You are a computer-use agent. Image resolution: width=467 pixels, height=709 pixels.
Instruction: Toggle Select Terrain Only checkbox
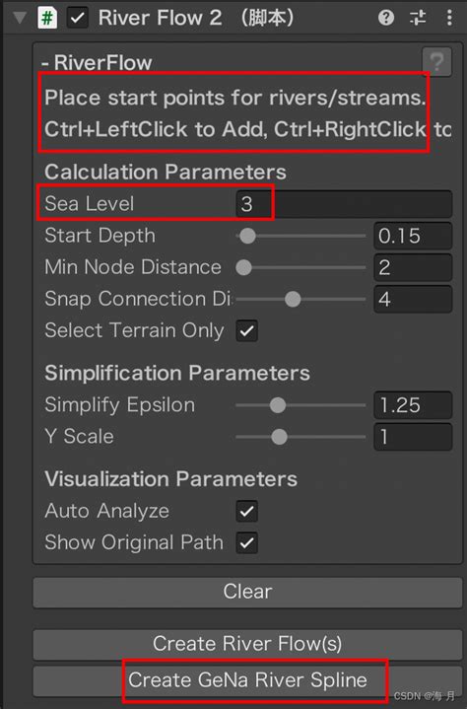pos(247,330)
